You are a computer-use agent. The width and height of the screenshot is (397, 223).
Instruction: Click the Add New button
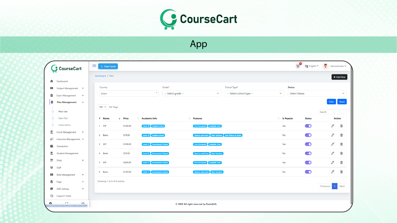[x=339, y=77]
